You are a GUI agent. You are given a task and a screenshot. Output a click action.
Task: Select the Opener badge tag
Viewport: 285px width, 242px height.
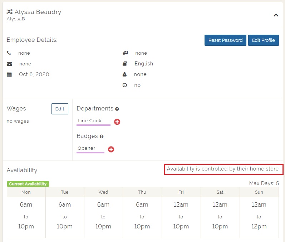click(87, 148)
